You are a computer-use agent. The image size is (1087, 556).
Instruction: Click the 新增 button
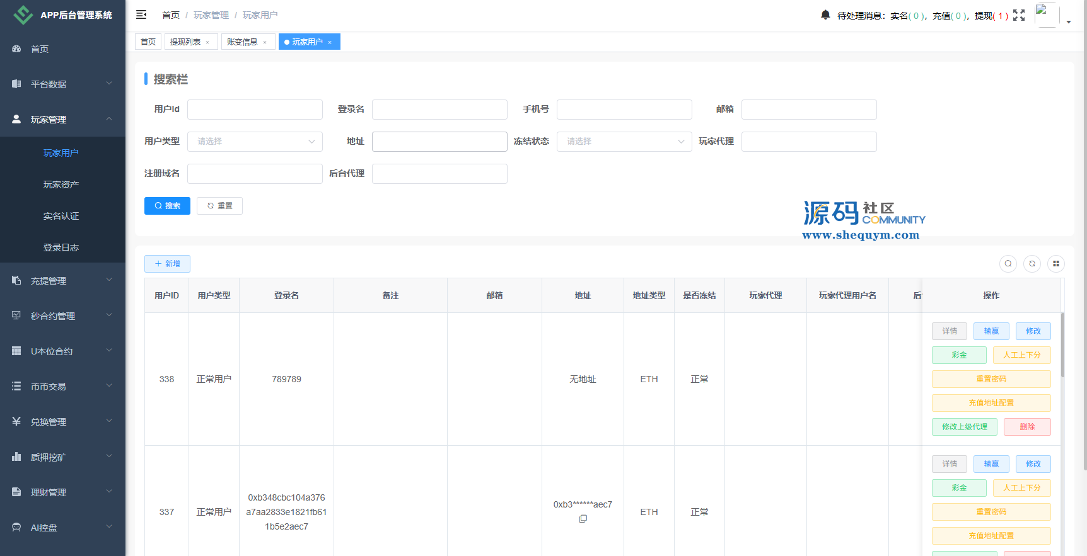point(167,264)
